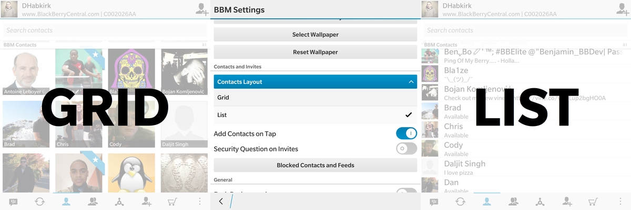Open Groups icon in the grid screen
This screenshot has height=210, width=631.
point(93,202)
